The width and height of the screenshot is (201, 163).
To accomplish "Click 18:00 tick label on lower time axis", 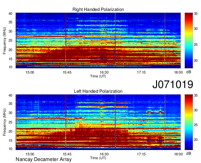I will [x=179, y=154].
